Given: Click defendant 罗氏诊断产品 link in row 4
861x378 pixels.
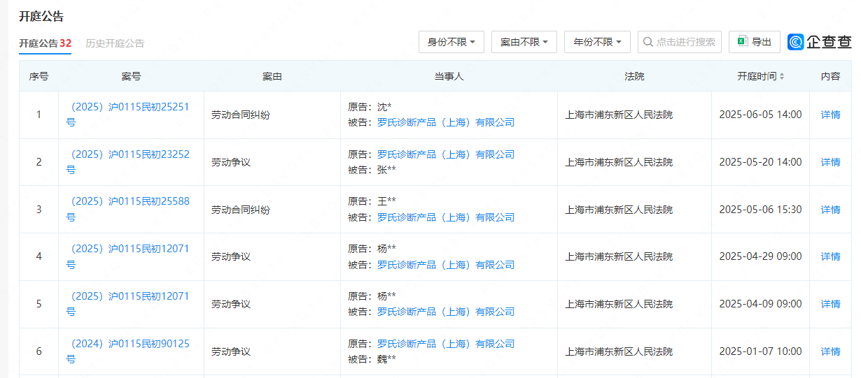Looking at the screenshot, I should pos(446,265).
